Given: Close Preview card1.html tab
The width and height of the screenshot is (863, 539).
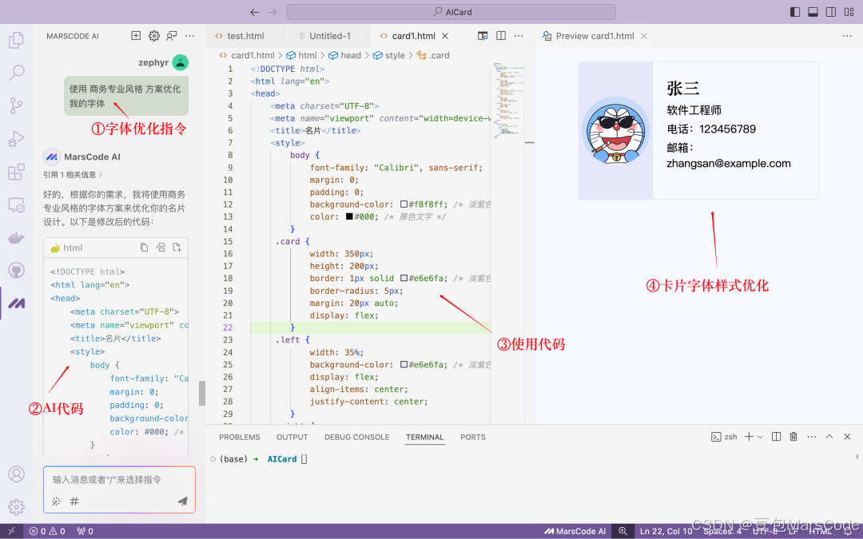Looking at the screenshot, I should pyautogui.click(x=644, y=36).
